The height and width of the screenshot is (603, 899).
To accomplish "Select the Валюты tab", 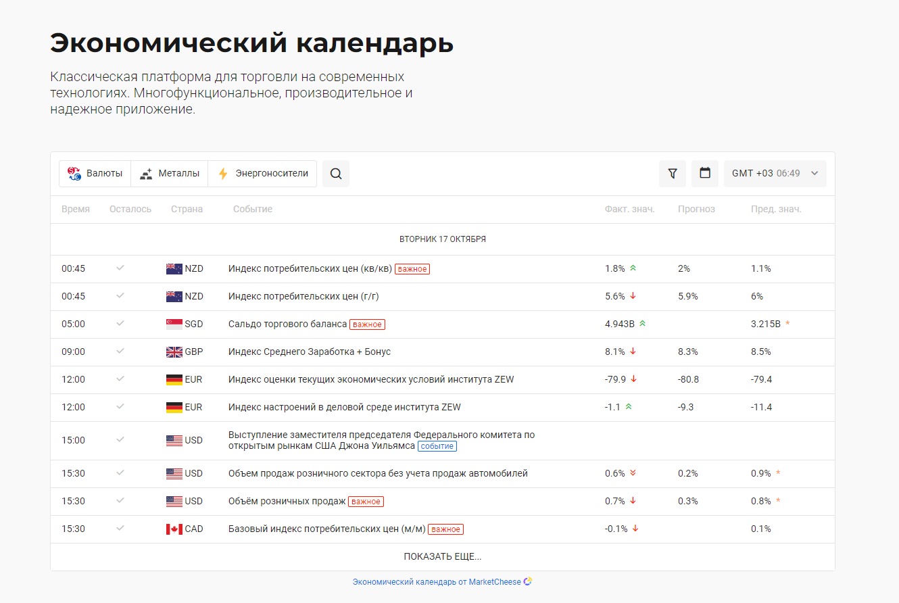I will pyautogui.click(x=95, y=174).
